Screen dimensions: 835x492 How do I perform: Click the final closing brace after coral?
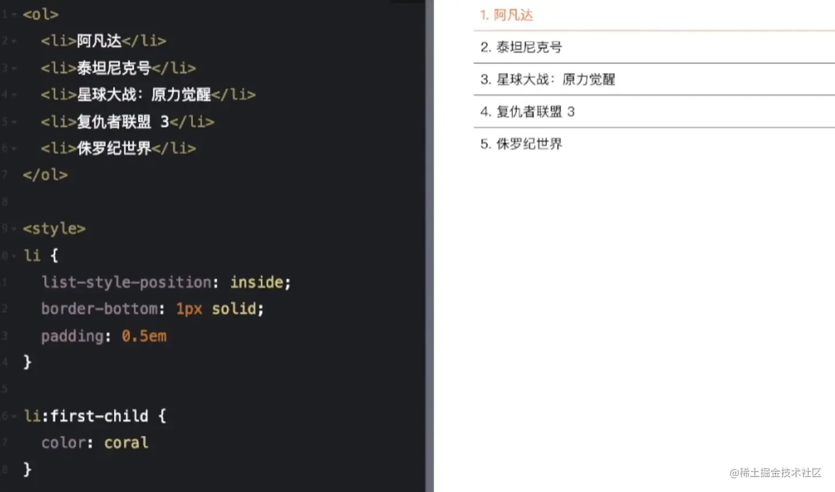(27, 470)
